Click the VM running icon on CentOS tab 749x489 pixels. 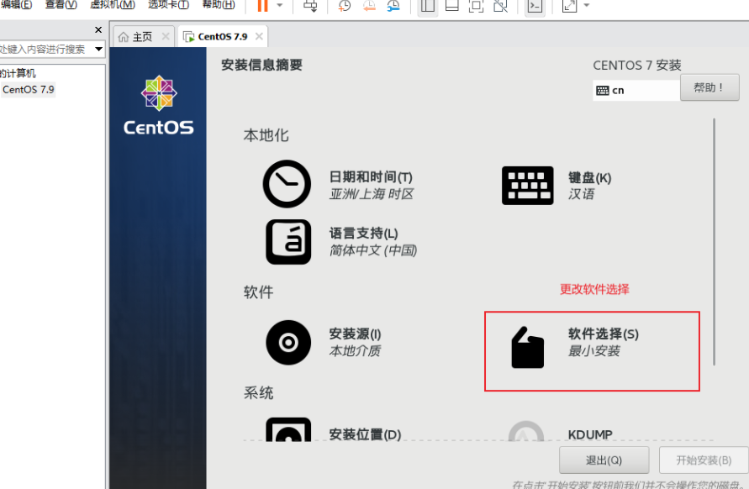click(188, 37)
